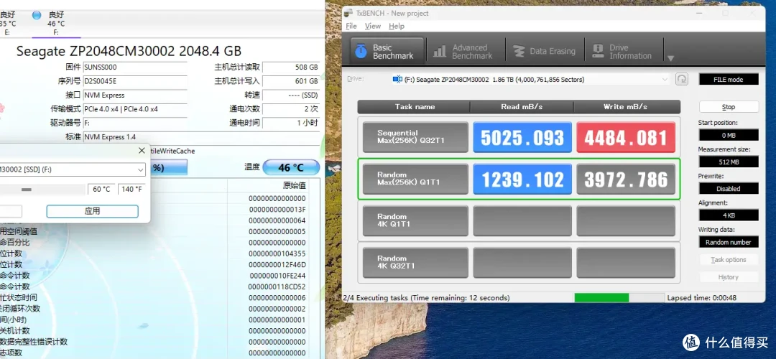Expand the toolbar overflow arrow in TxBENCH
The width and height of the screenshot is (776, 359).
coord(670,58)
